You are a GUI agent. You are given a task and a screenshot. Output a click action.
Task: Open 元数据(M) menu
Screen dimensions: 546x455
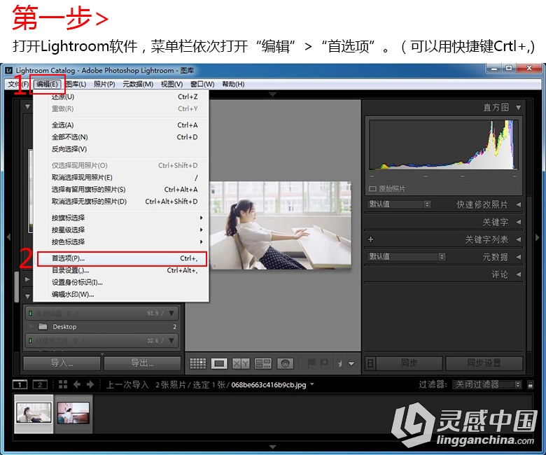(138, 84)
